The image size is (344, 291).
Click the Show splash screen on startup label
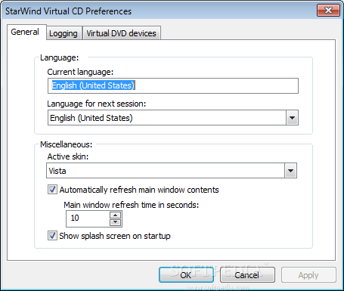[x=115, y=236]
